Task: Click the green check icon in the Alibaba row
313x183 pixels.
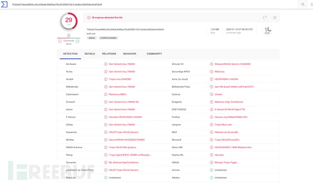Action: tap(211, 178)
